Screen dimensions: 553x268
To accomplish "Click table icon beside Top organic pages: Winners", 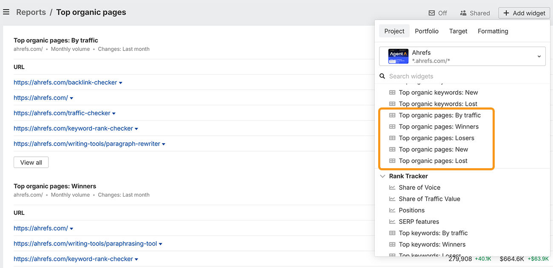I will pyautogui.click(x=392, y=127).
